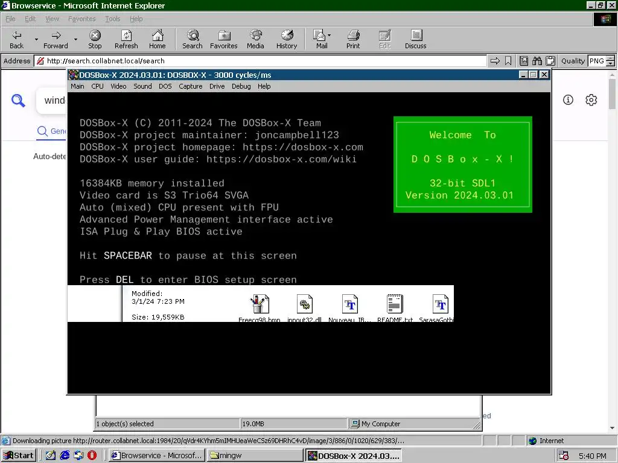The image size is (618, 463).
Task: Open the Back history dropdown arrow
Action: click(36, 39)
